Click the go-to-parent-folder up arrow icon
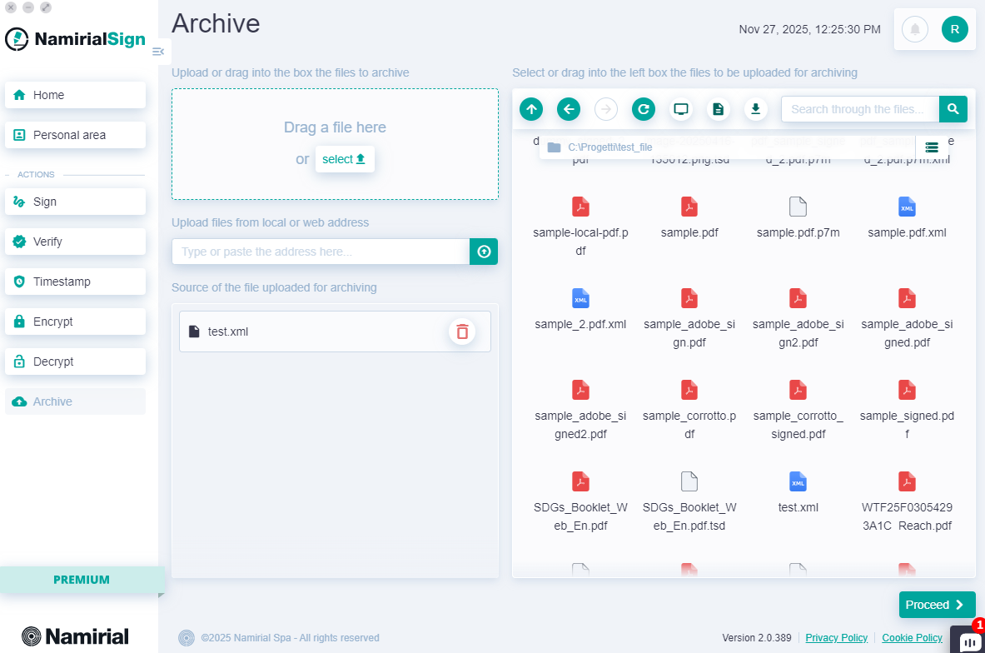The height and width of the screenshot is (653, 985). pyautogui.click(x=530, y=108)
